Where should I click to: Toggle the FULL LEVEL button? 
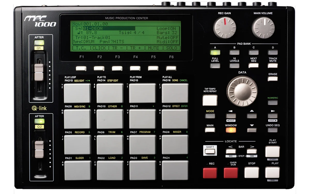point(215,65)
